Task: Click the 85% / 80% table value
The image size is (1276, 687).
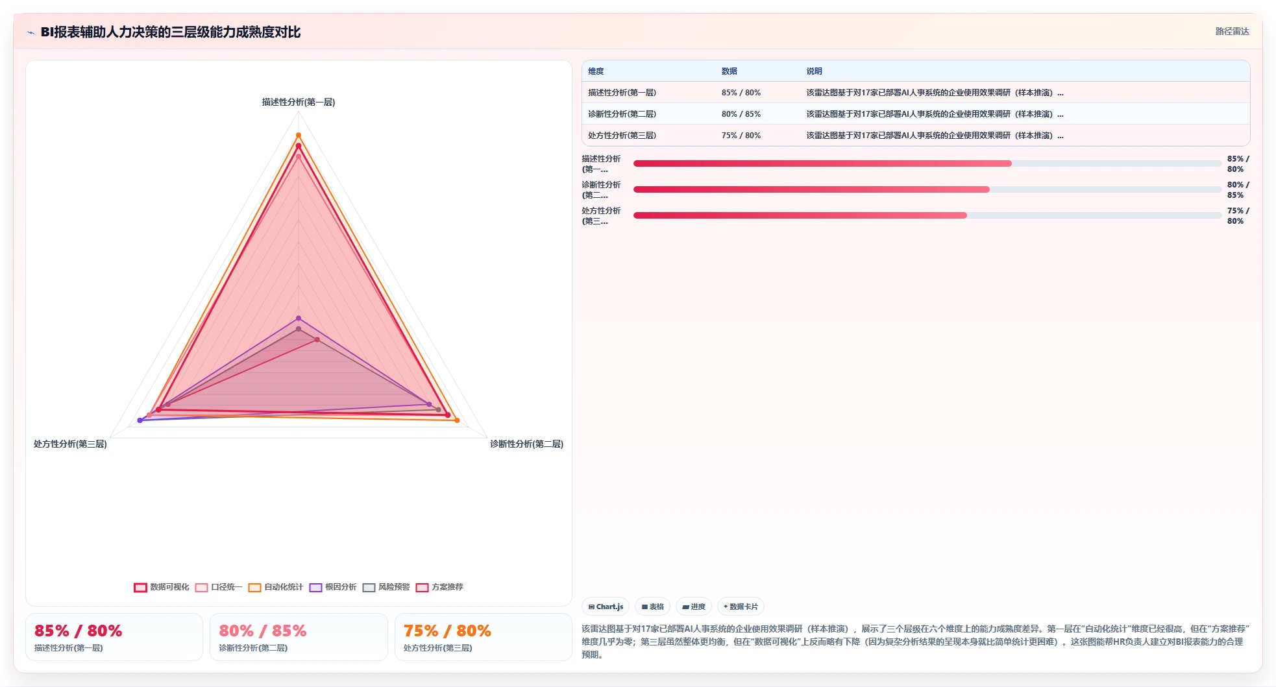Action: 741,93
